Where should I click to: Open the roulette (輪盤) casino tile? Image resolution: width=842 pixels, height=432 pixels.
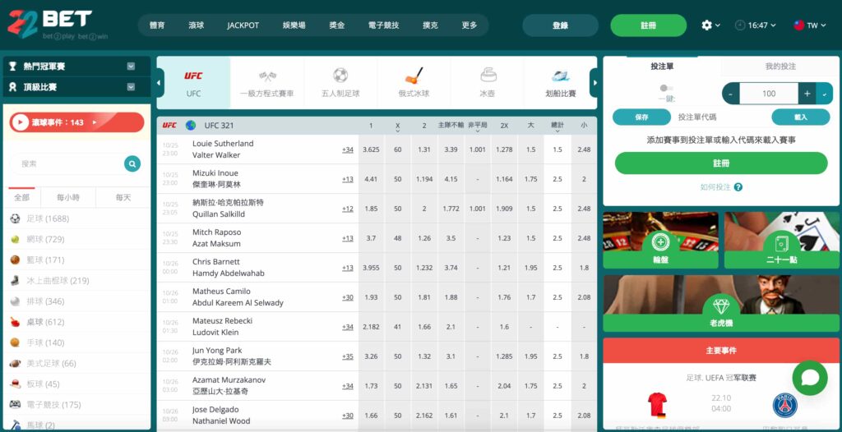click(x=660, y=242)
